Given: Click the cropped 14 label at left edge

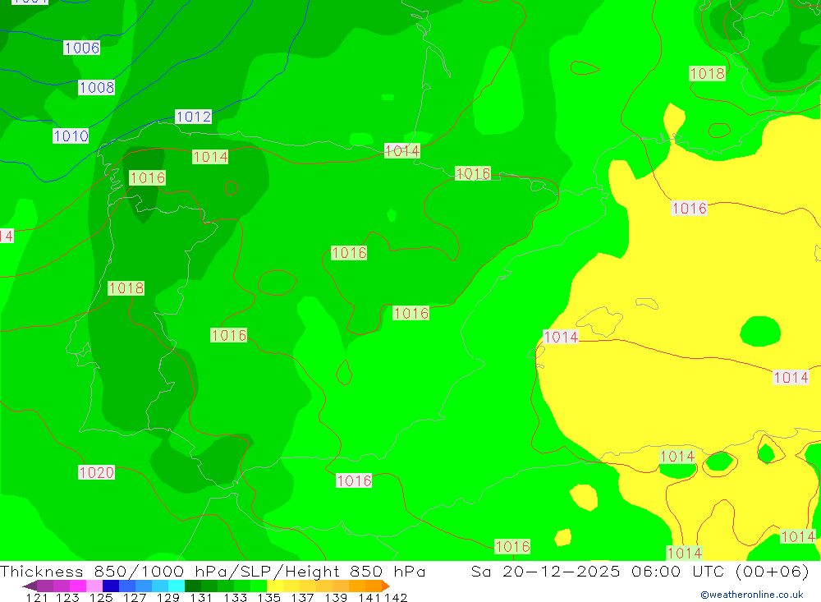Looking at the screenshot, I should coord(6,236).
